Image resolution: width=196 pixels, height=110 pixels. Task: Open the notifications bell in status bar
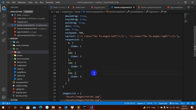[x=193, y=103]
